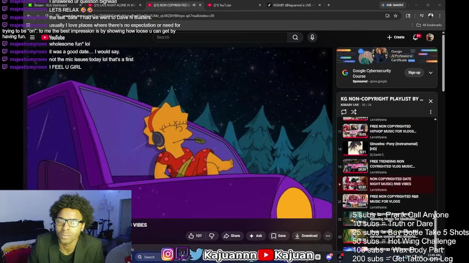Bookmark this page with star icon
The width and height of the screenshot is (469, 263).
click(395, 16)
